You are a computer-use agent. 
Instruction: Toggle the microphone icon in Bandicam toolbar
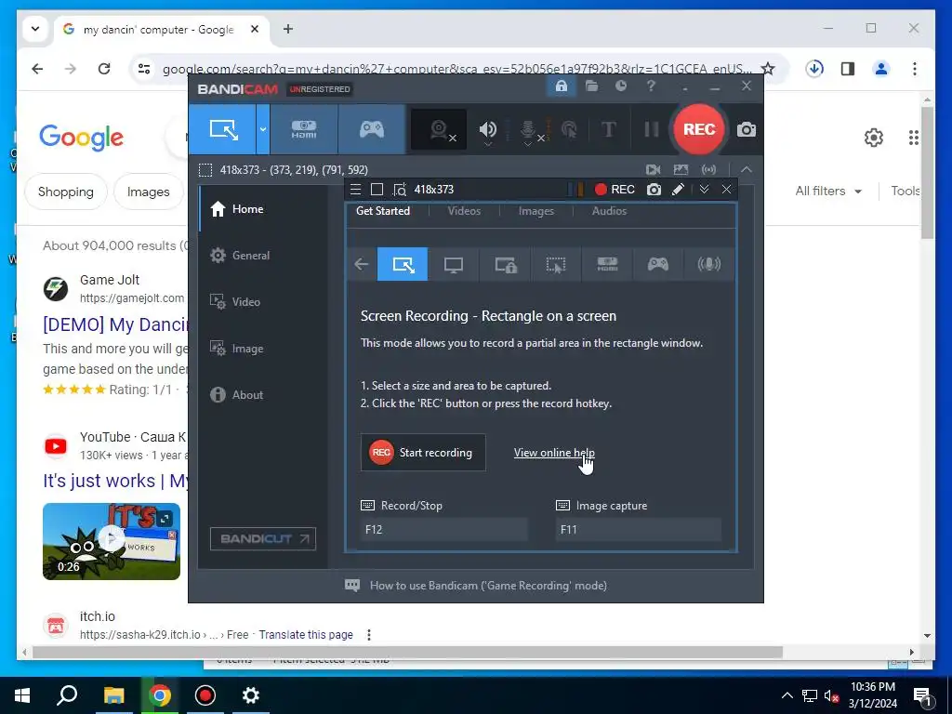(528, 129)
